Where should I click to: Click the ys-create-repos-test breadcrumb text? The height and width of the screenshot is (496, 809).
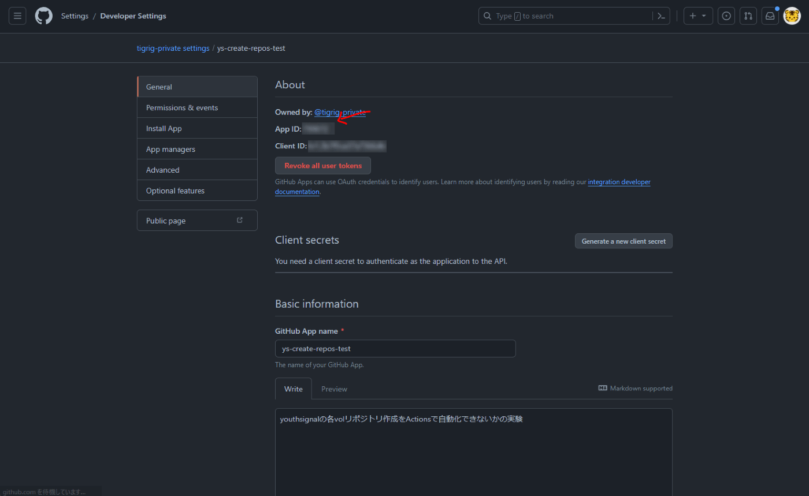click(x=251, y=49)
